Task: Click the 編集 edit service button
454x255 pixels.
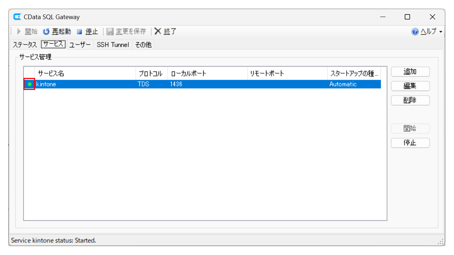Action: (410, 86)
